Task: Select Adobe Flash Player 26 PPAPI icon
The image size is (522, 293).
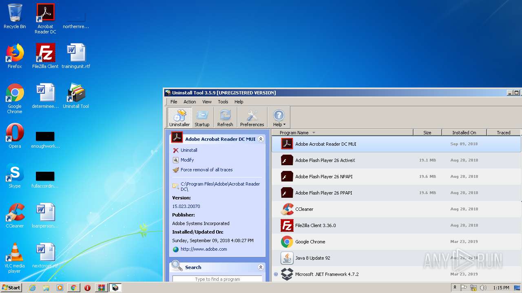Action: coord(287,192)
